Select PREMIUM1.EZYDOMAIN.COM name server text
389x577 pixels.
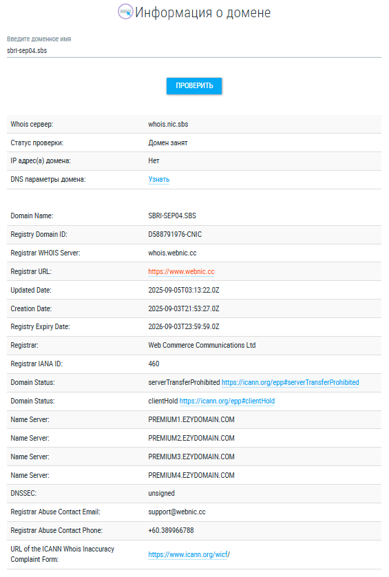point(191,419)
